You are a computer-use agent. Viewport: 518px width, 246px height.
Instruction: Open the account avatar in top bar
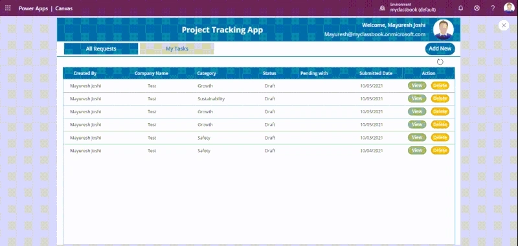(x=509, y=8)
